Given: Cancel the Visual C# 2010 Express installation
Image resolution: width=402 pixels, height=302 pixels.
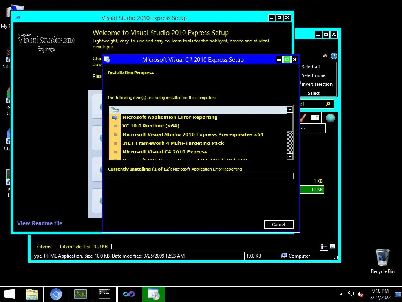Looking at the screenshot, I should click(279, 225).
